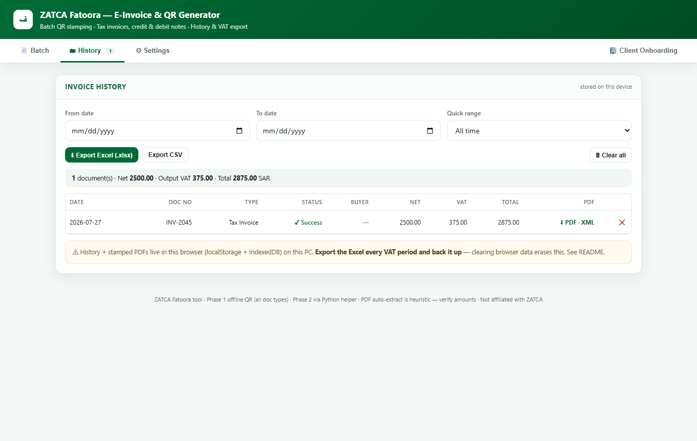This screenshot has height=441, width=697.
Task: Click the VAT column header
Action: (462, 202)
